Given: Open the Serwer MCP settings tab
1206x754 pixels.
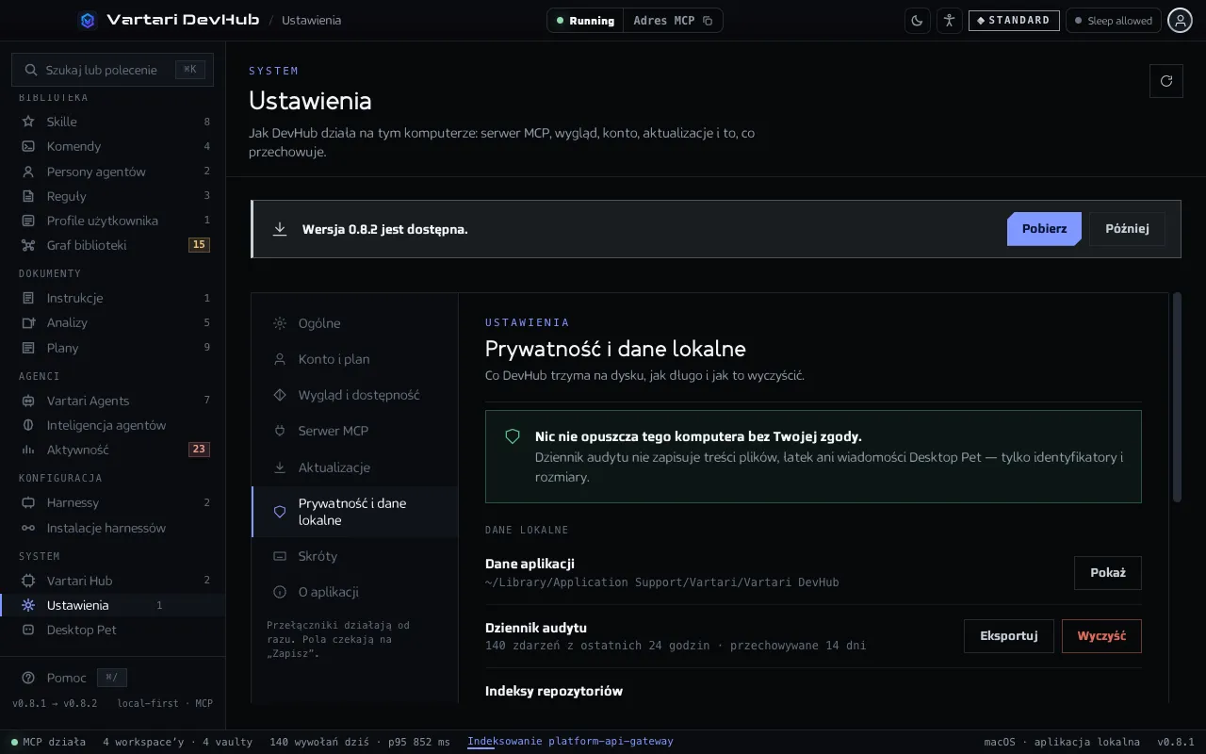Looking at the screenshot, I should click(x=354, y=431).
